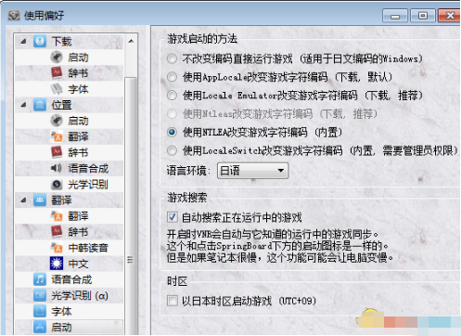The width and height of the screenshot is (461, 336).
Task: Toggle 自动搜索正在运行中的游戏 checkbox
Action: pyautogui.click(x=173, y=217)
